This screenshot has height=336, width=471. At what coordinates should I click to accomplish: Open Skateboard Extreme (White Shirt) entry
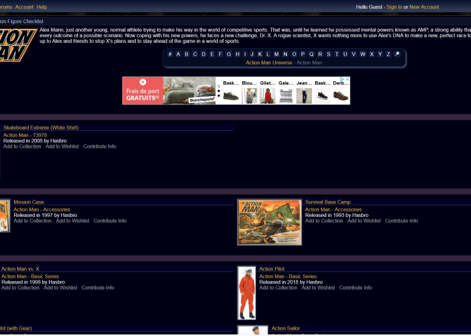[x=41, y=128]
